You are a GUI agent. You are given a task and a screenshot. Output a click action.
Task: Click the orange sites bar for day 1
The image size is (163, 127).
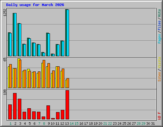pos(11,76)
